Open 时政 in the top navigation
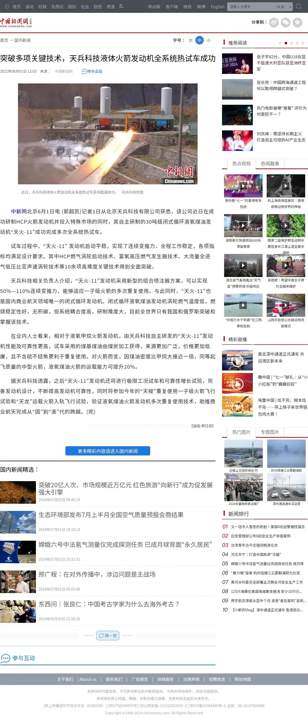This screenshot has height=724, width=308. pos(42,7)
